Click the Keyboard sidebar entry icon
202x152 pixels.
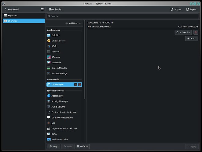[5, 16]
